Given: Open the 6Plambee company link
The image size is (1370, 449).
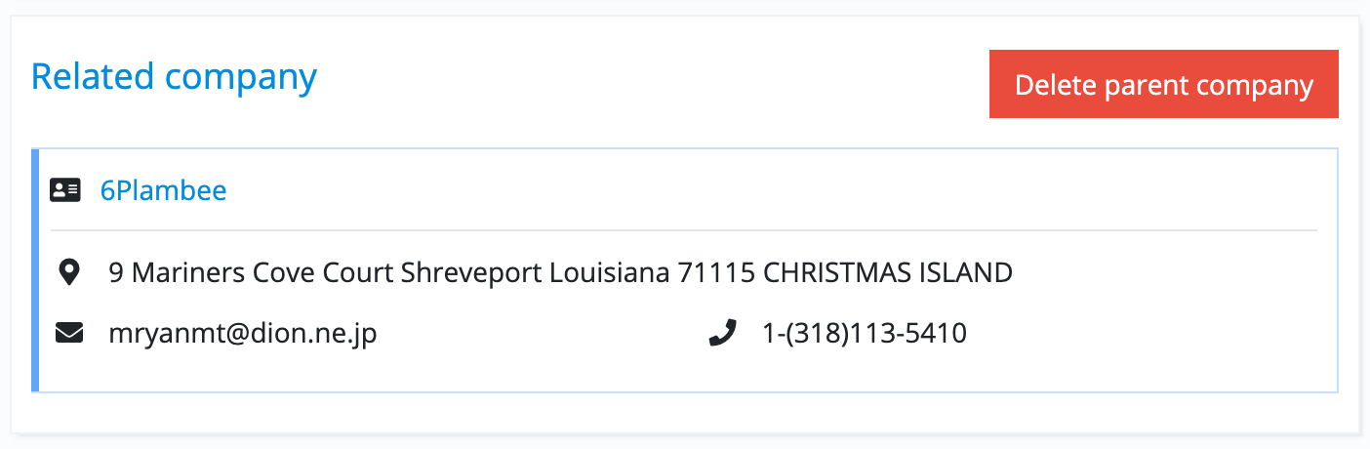Looking at the screenshot, I should pyautogui.click(x=163, y=190).
